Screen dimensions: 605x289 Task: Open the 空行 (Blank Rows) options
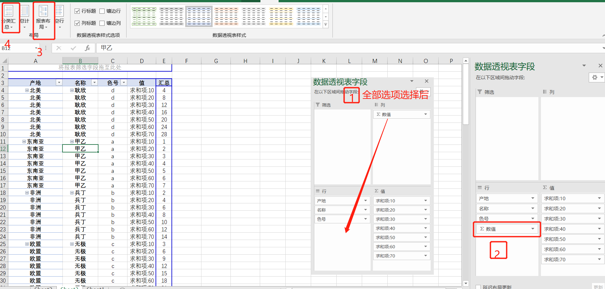[x=60, y=18]
